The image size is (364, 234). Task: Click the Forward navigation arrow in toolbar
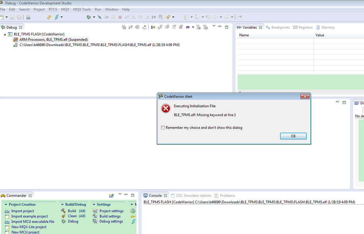(226, 17)
